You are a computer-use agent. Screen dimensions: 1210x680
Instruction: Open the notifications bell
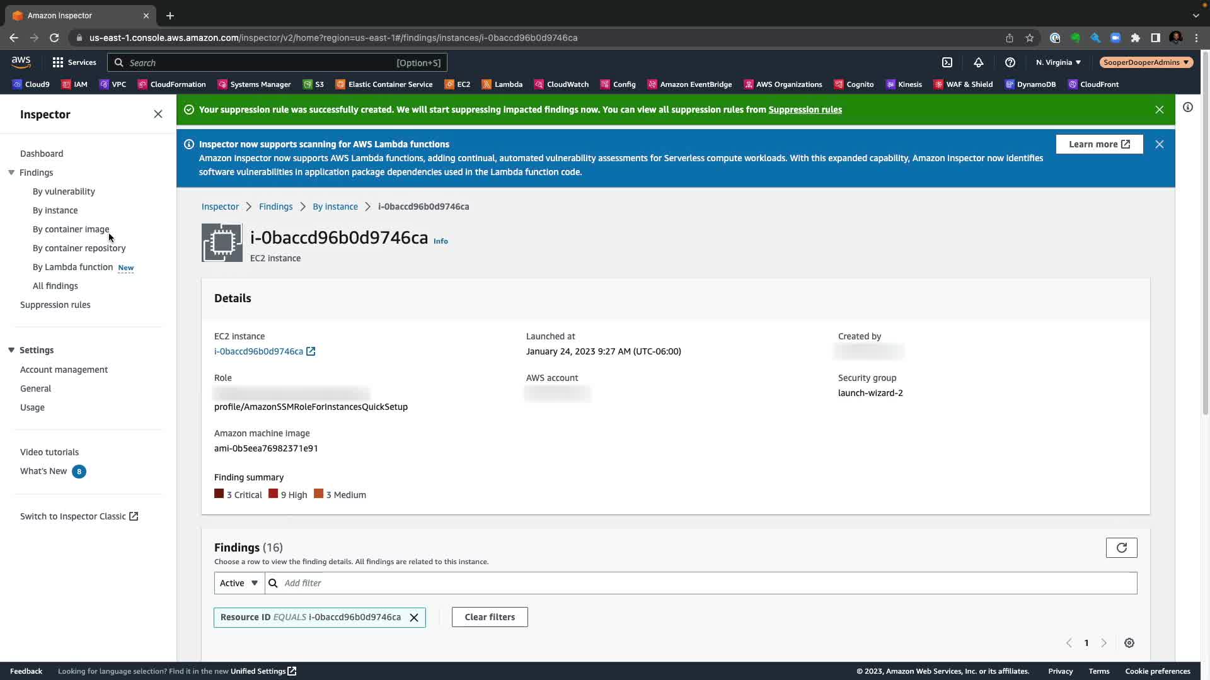[978, 62]
